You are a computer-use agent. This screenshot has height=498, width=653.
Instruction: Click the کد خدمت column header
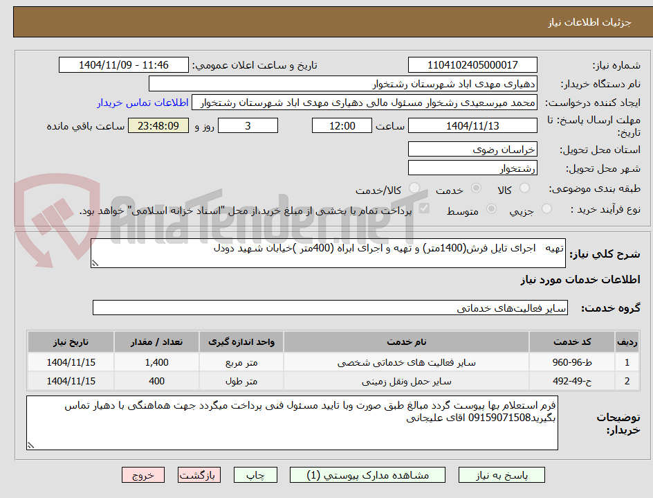[572, 342]
